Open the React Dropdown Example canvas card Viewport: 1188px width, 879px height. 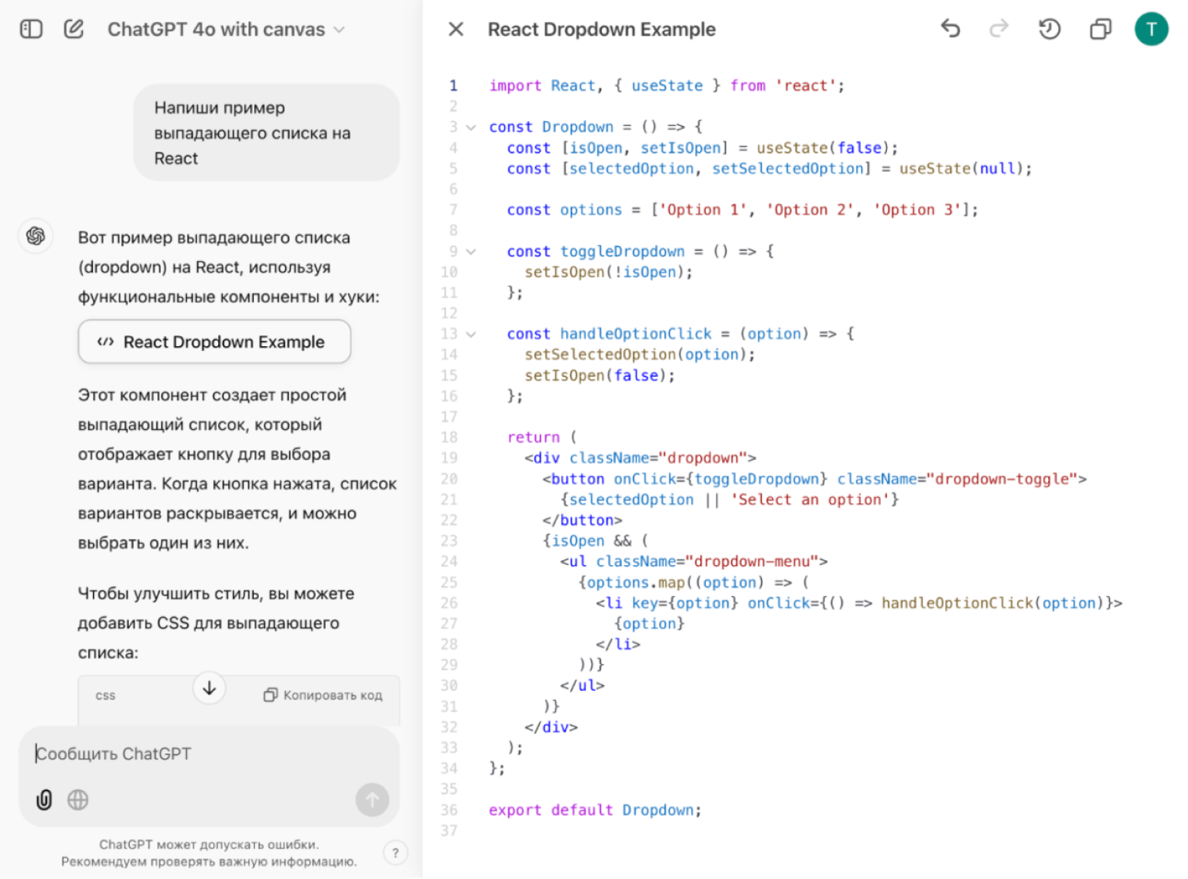click(x=214, y=342)
